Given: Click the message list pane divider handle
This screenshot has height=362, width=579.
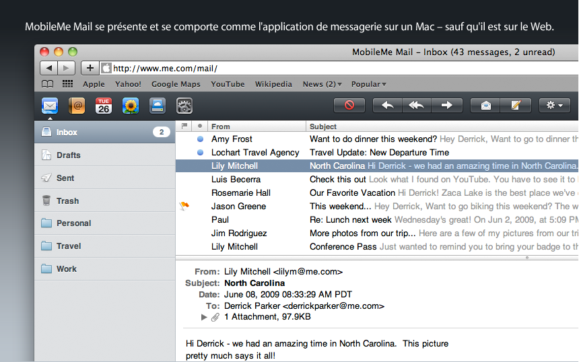Looking at the screenshot, I should click(x=527, y=258).
